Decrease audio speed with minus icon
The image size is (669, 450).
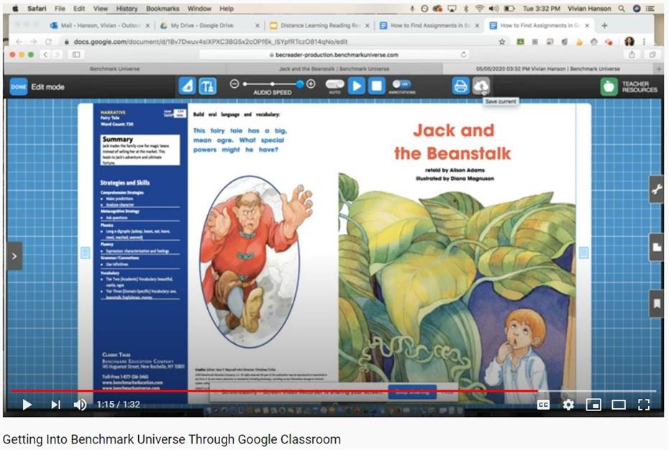(235, 84)
